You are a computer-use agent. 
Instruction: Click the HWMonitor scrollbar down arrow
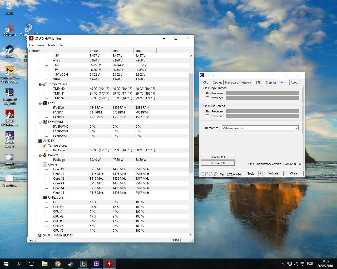tap(191, 235)
